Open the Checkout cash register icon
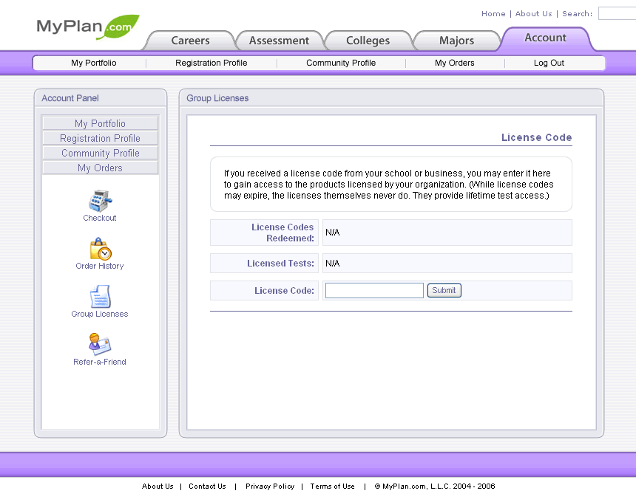 point(100,201)
